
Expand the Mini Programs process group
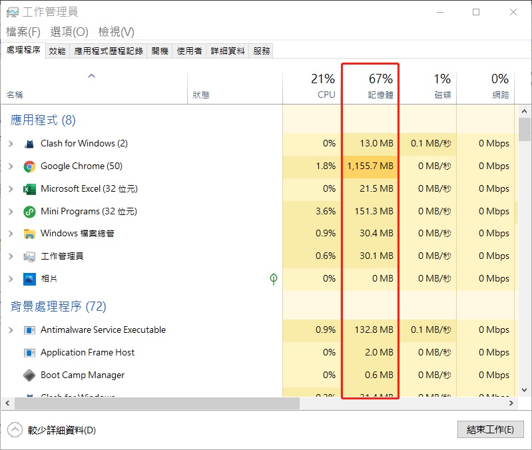click(x=11, y=212)
